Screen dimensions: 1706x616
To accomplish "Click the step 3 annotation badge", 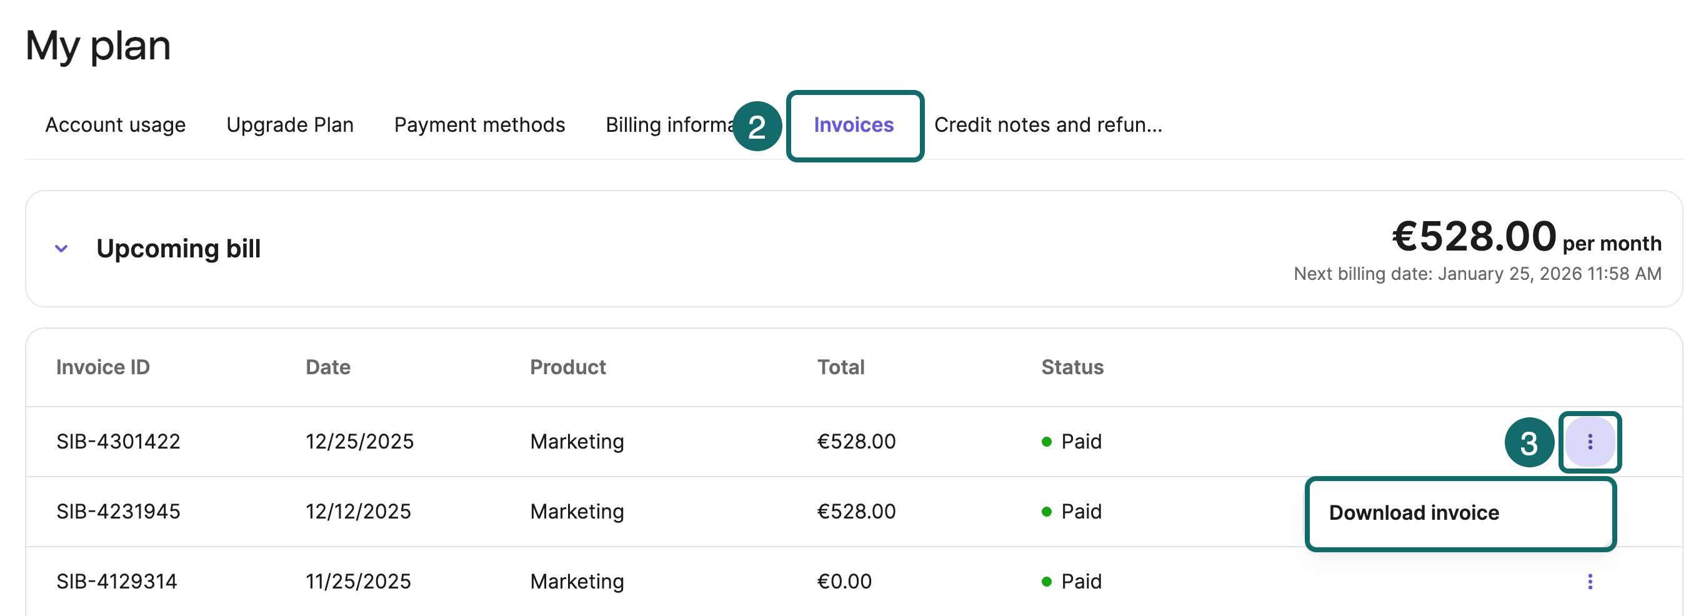I will [x=1529, y=442].
